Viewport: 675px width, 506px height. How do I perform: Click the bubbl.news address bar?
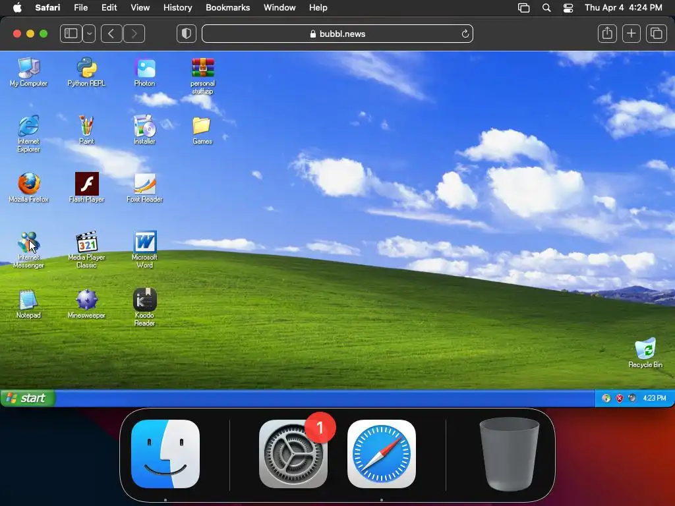tap(337, 34)
